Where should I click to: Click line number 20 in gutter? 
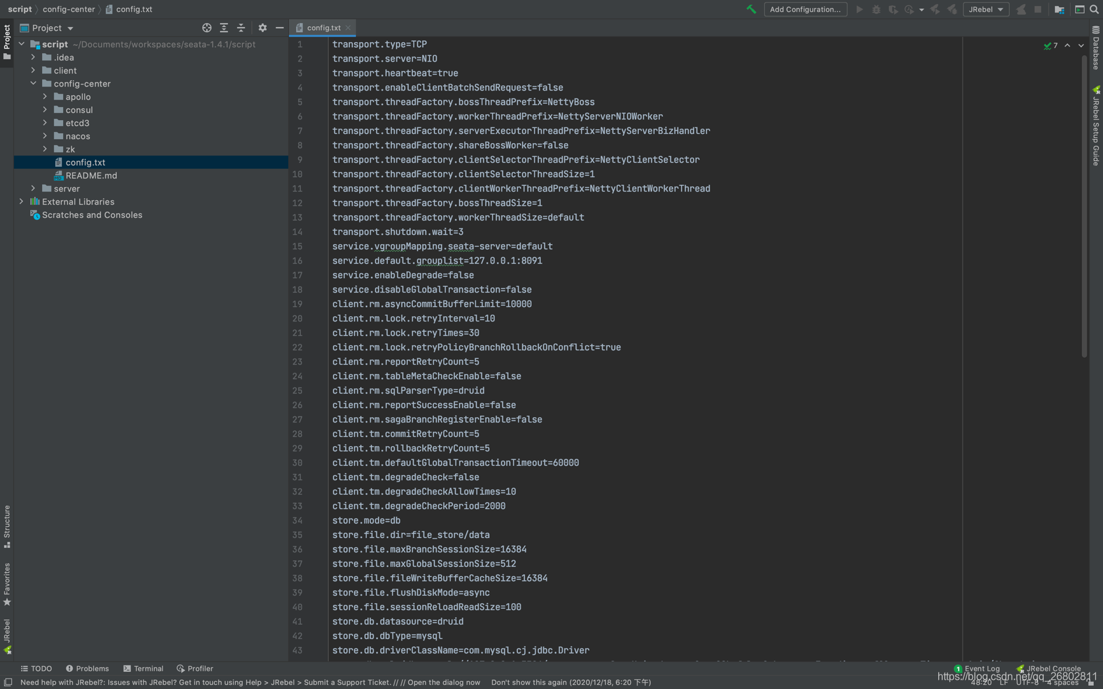point(297,318)
